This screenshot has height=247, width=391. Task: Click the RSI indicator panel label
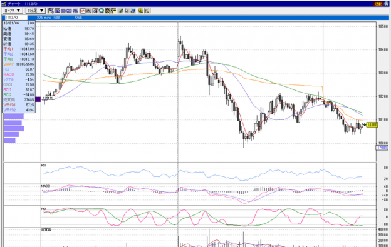[44, 166]
